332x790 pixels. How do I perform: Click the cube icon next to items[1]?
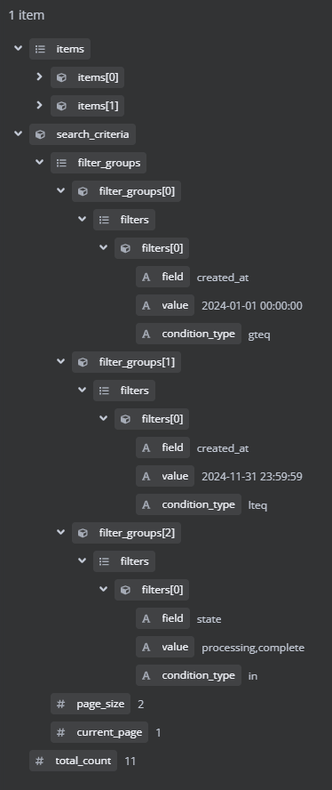tap(61, 106)
